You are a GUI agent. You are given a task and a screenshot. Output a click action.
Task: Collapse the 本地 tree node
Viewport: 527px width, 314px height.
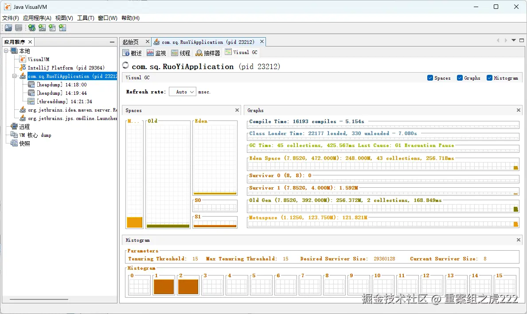click(x=6, y=51)
